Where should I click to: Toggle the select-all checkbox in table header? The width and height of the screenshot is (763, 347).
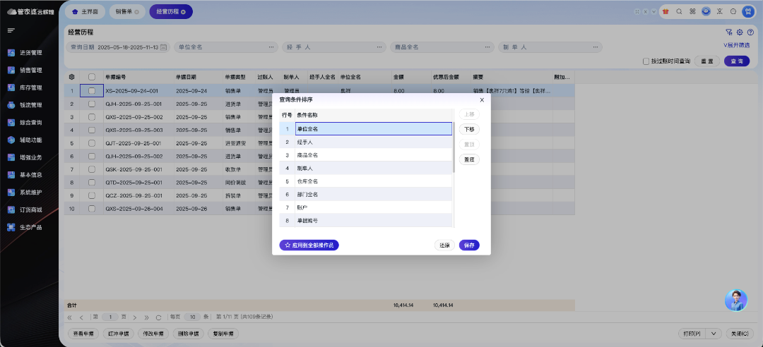tap(91, 76)
